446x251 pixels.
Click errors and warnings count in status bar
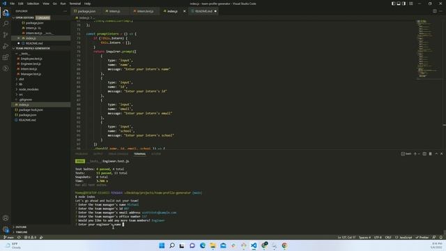(31, 237)
